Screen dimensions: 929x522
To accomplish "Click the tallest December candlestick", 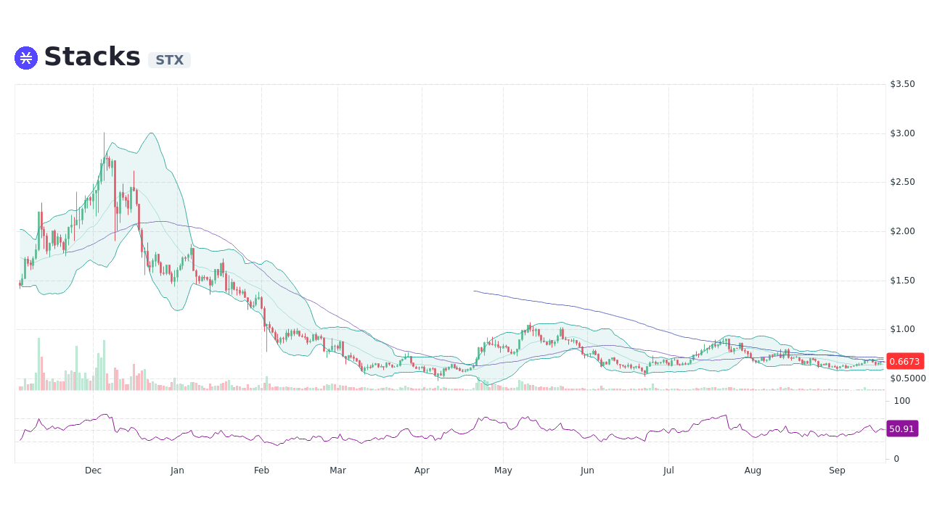I will coord(105,167).
